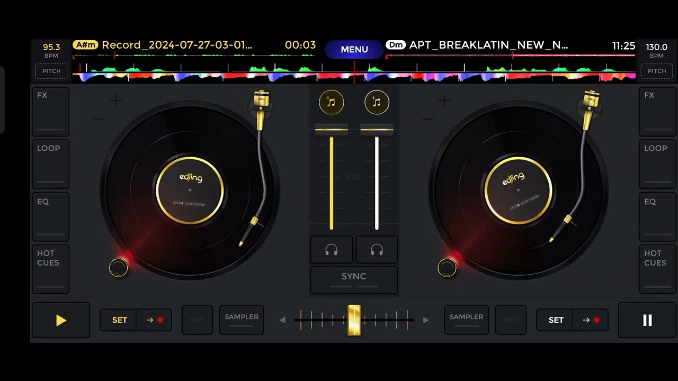Jump to cue point on left deck
Viewport: 678px width, 381px height.
pos(154,320)
